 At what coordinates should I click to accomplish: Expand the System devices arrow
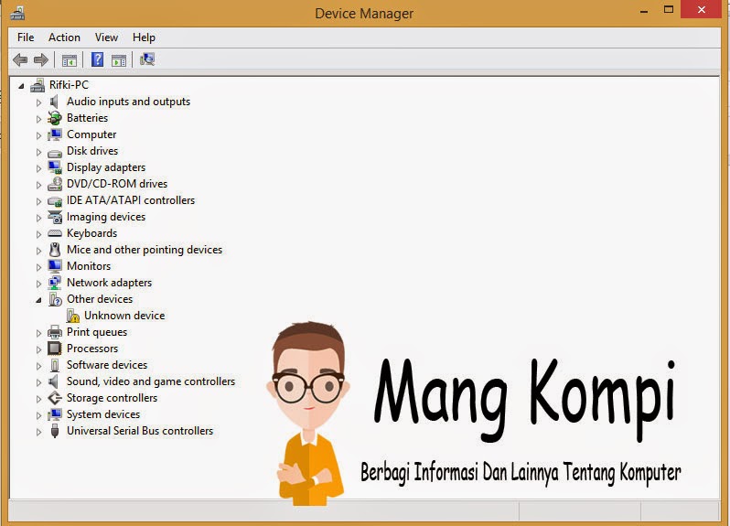(x=38, y=415)
